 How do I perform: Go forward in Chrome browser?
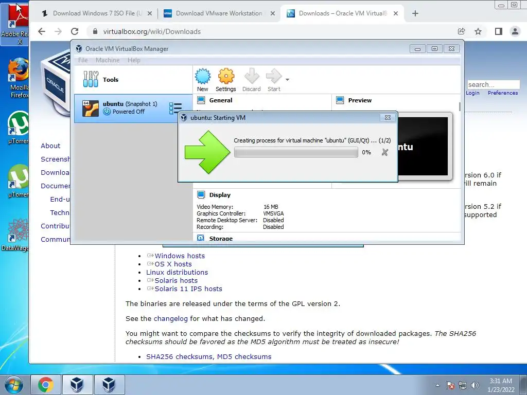click(58, 31)
